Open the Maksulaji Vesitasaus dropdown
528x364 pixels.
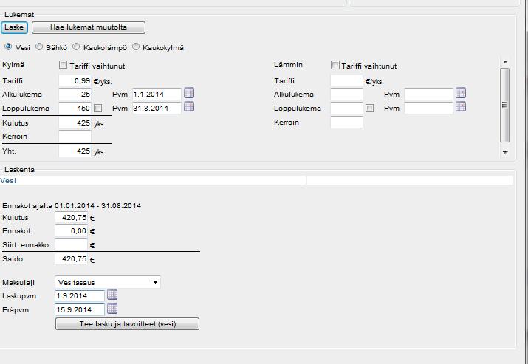coord(108,282)
